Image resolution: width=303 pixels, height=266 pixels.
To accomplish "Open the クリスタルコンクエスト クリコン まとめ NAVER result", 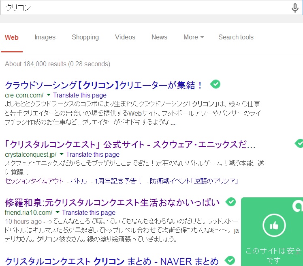I will coord(112,261).
